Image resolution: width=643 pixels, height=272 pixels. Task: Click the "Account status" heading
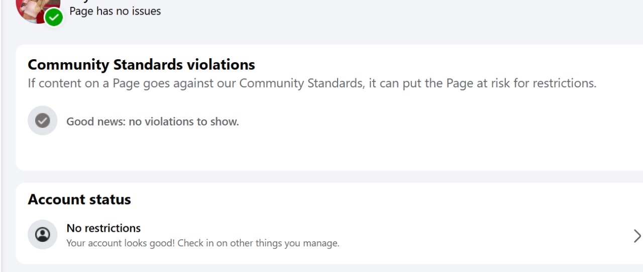click(x=79, y=200)
